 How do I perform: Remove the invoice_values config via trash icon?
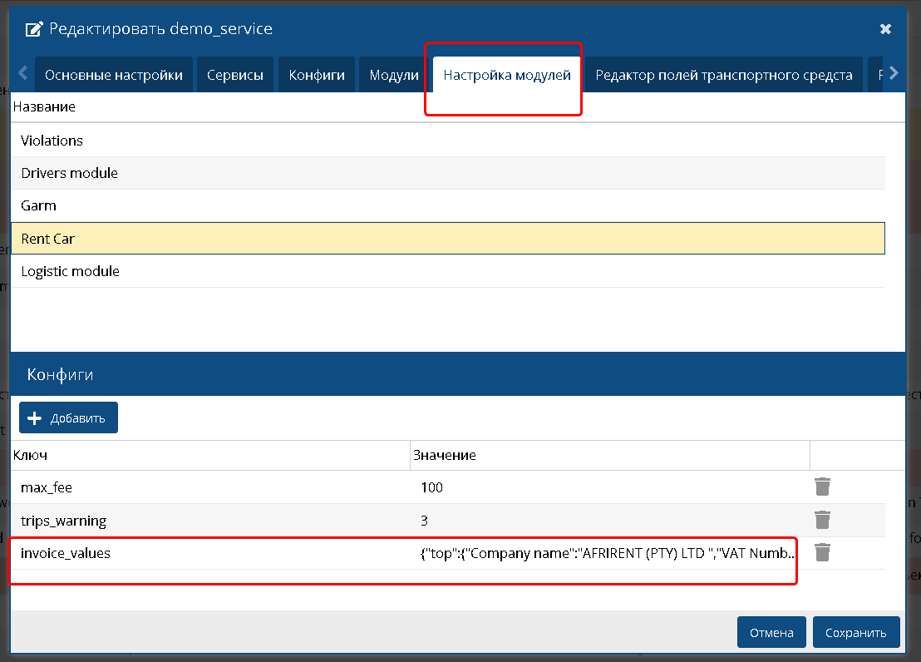click(x=822, y=552)
